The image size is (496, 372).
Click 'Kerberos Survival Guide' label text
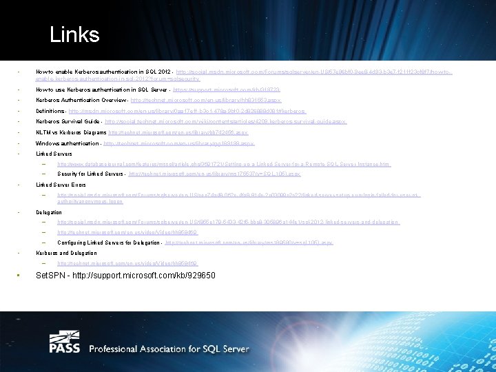click(68, 122)
